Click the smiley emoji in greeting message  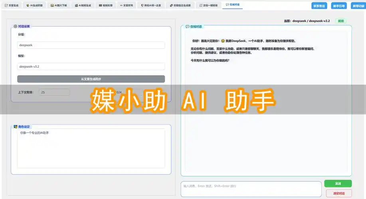click(223, 41)
